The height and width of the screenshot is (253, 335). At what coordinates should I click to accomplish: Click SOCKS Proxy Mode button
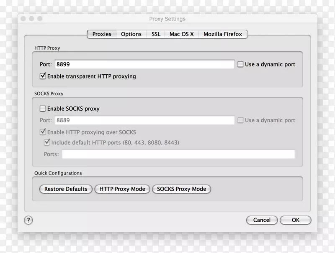point(181,189)
